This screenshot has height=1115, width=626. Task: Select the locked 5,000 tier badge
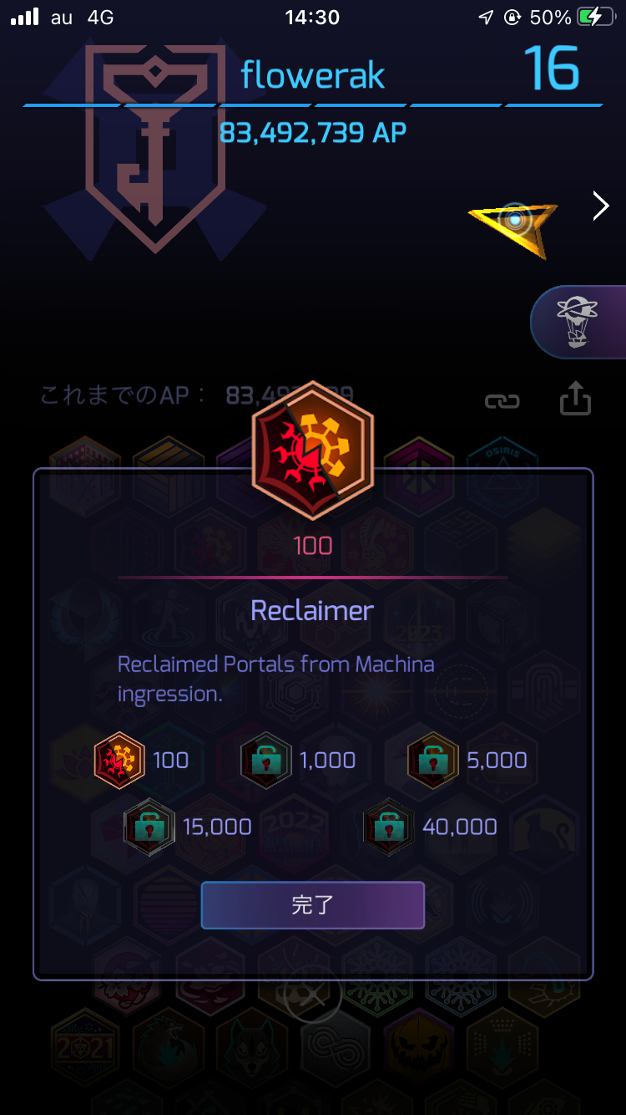point(433,761)
